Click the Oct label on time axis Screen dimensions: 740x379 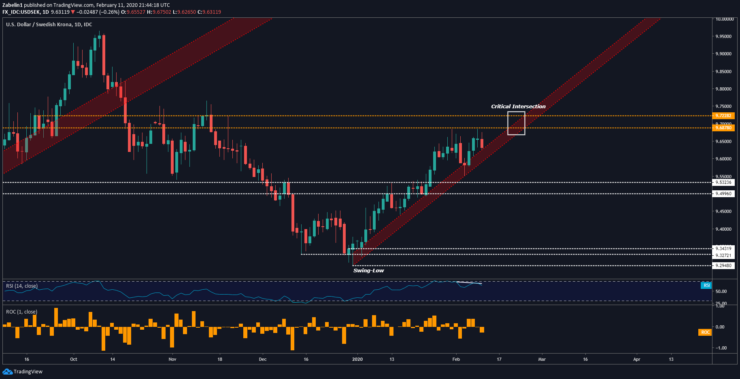click(74, 359)
